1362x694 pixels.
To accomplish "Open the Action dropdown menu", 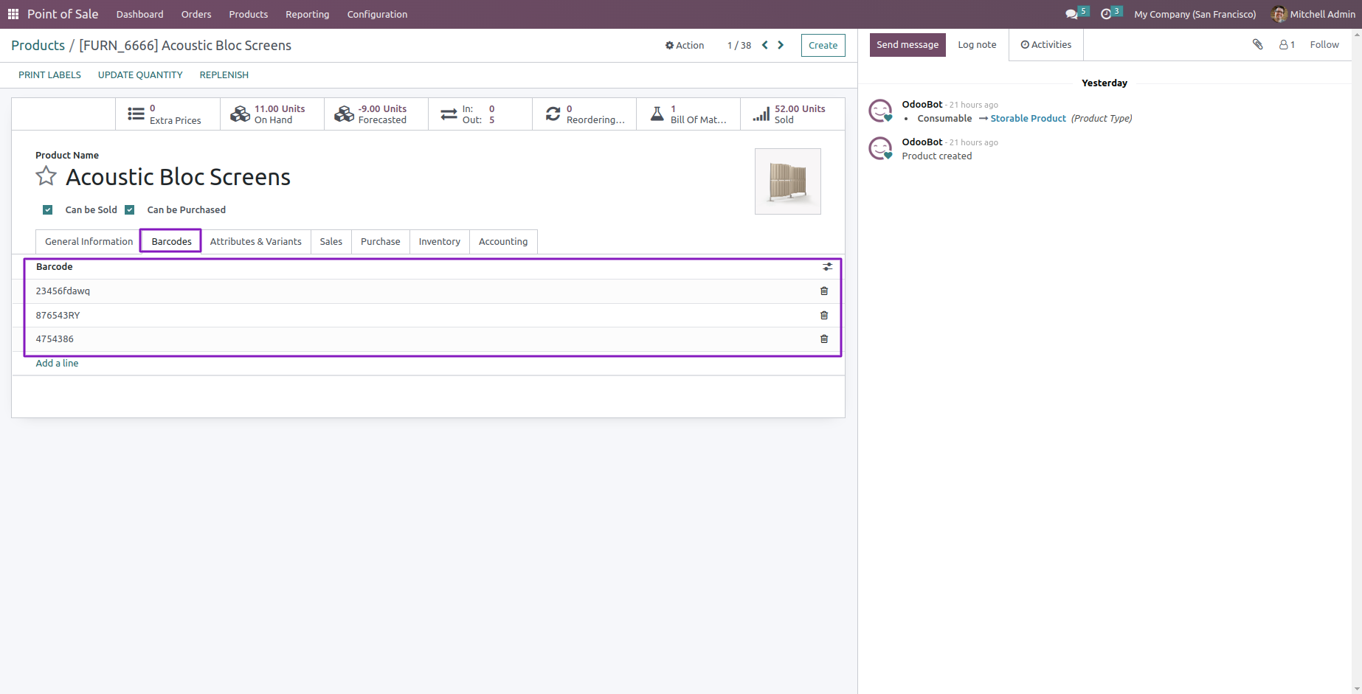I will point(684,45).
